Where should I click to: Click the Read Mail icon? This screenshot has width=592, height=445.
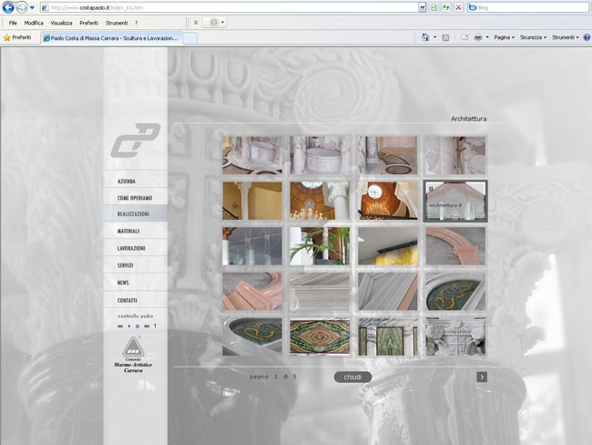[x=464, y=37]
